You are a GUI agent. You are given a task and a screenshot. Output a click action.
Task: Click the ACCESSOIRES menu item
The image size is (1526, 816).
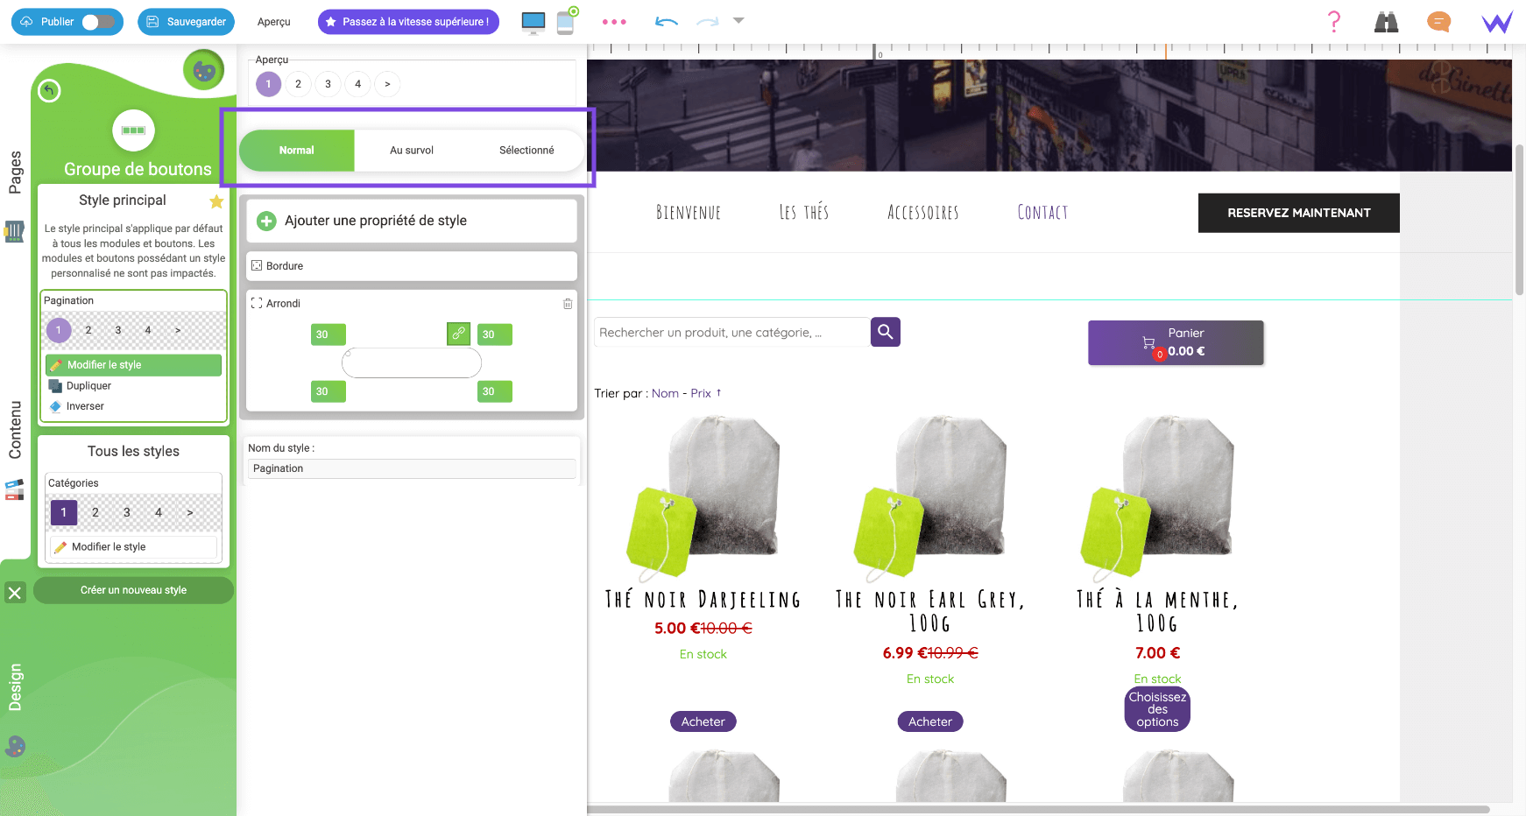pos(923,213)
